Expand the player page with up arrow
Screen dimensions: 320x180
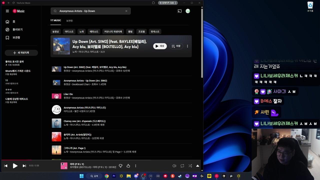pos(197,166)
